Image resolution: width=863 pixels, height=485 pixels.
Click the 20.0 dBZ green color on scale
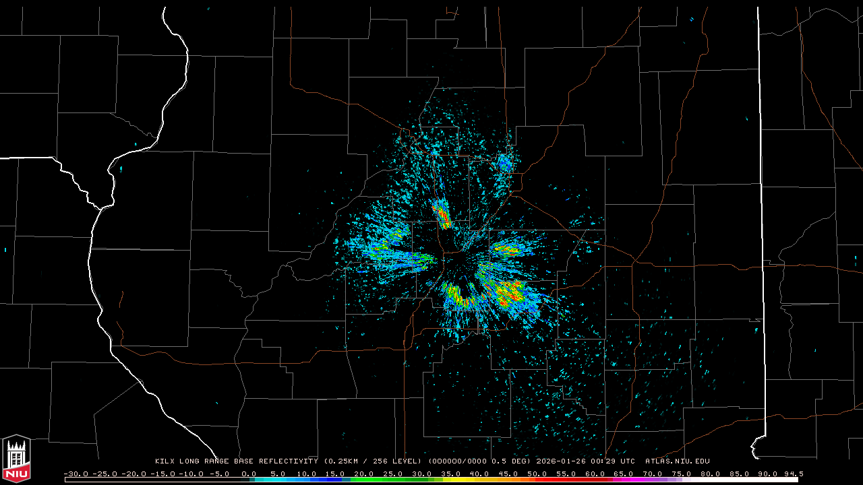point(364,480)
